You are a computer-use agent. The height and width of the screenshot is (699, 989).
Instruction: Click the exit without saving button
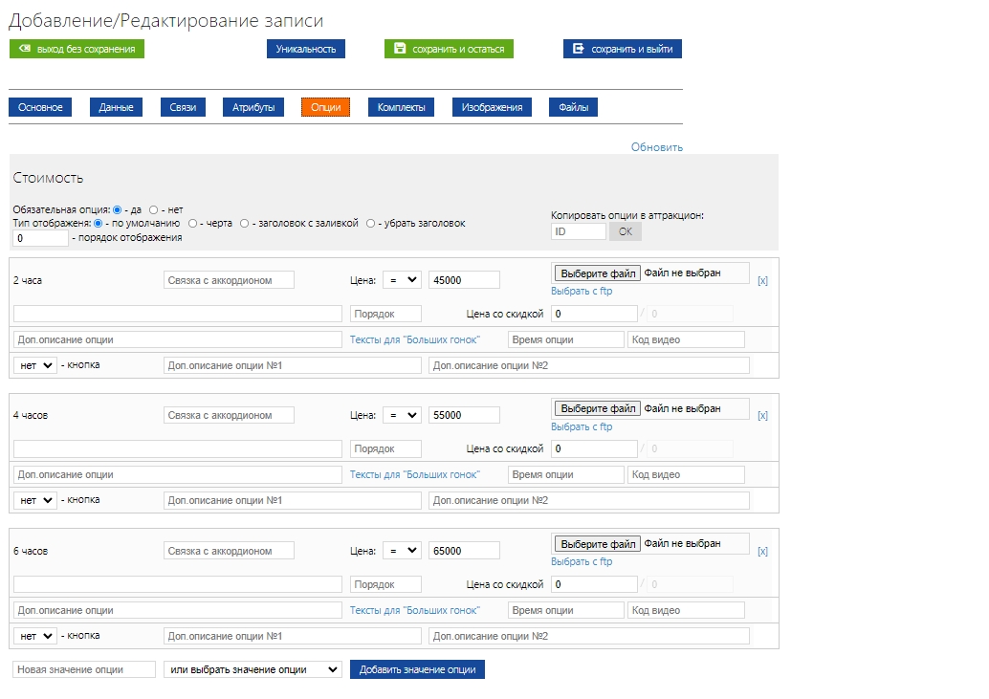(77, 49)
